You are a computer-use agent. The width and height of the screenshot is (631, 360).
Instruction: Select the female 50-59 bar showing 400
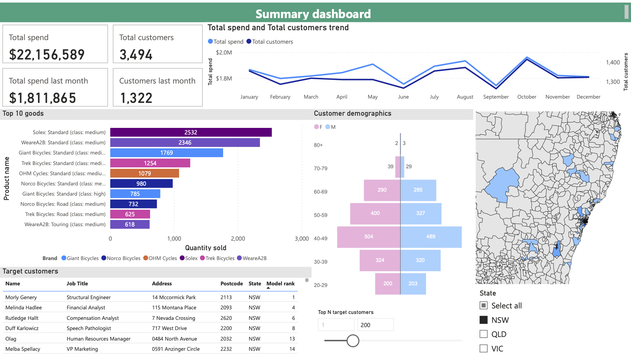click(x=375, y=213)
